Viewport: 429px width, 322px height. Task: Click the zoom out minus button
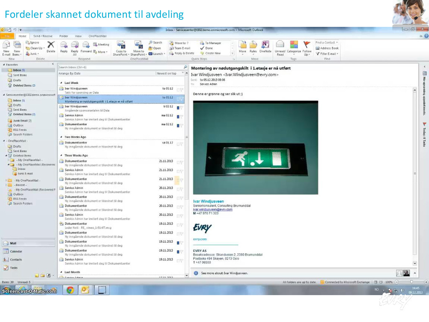[x=397, y=282]
